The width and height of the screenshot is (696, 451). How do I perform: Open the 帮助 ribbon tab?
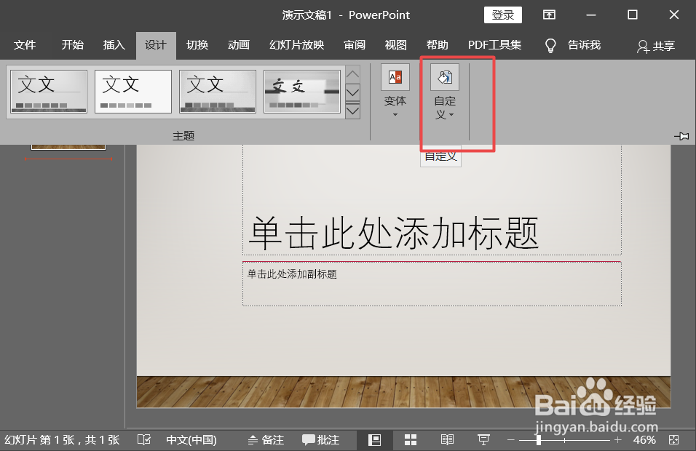pyautogui.click(x=438, y=45)
